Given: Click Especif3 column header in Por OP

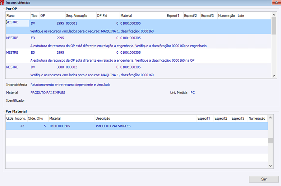Looking at the screenshot, I should click(x=209, y=16).
